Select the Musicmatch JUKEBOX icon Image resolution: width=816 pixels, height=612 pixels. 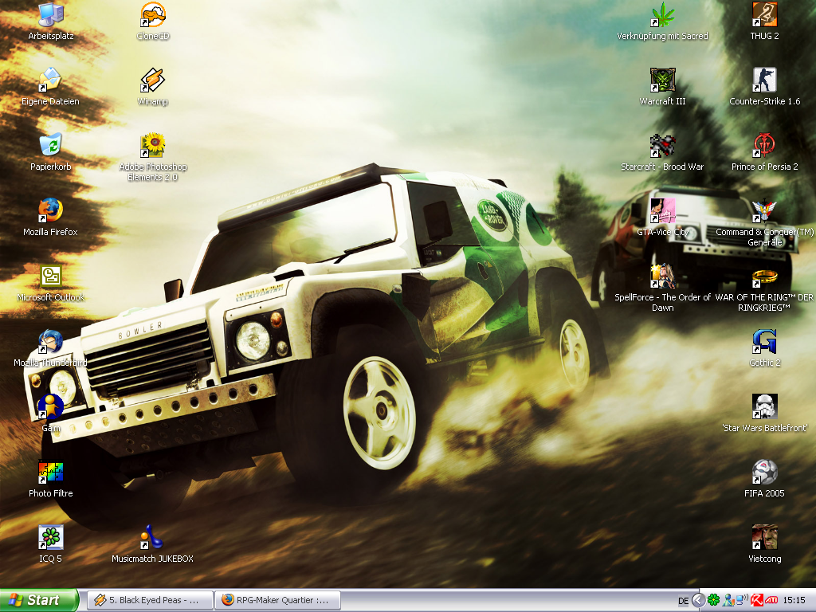pyautogui.click(x=152, y=538)
